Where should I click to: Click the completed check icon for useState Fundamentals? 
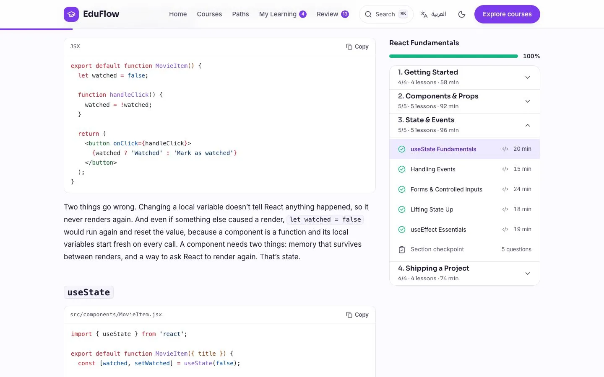tap(402, 149)
